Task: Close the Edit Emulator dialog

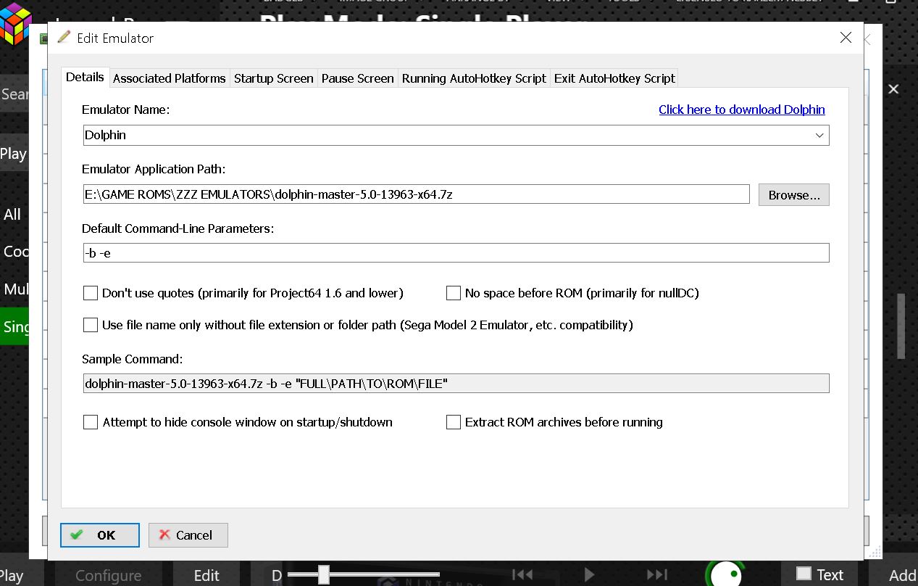Action: [x=846, y=38]
